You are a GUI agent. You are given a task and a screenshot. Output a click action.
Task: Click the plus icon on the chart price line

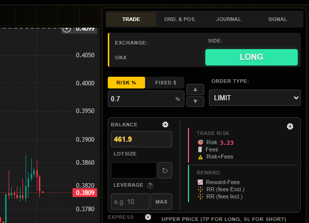(66, 29)
